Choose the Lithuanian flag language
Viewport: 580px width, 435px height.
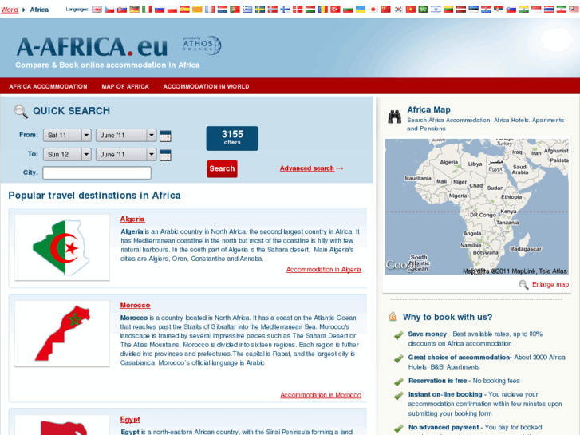point(449,10)
